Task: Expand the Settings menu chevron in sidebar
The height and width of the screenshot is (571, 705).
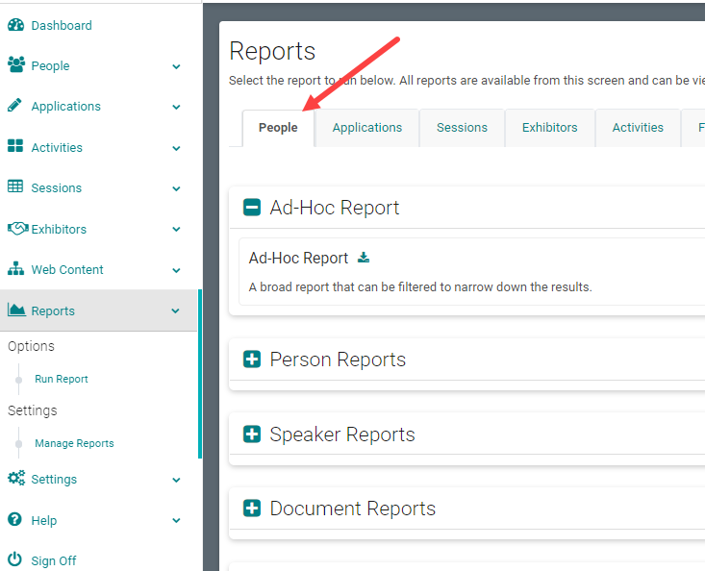Action: pos(176,480)
